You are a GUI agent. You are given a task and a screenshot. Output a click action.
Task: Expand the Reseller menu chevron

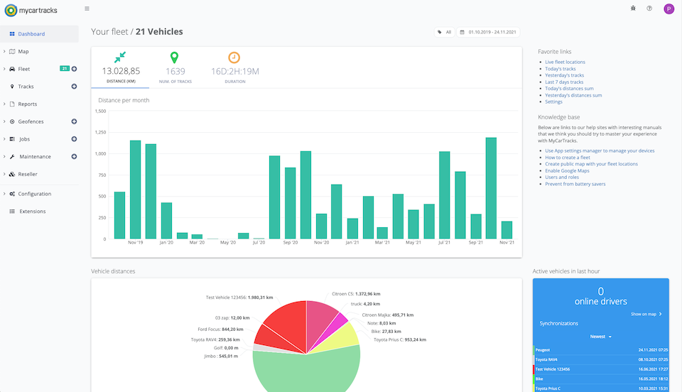(4, 174)
